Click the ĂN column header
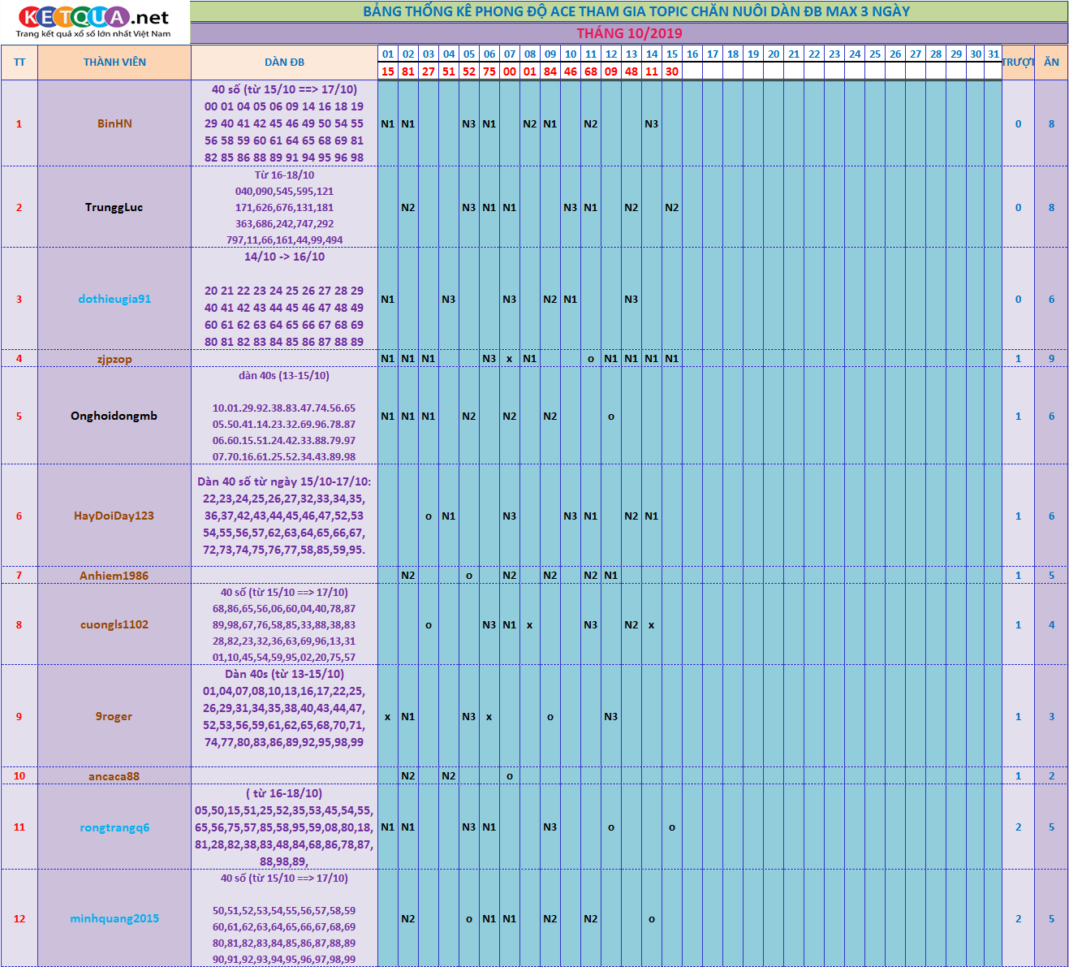This screenshot has width=1069, height=967. pyautogui.click(x=1051, y=63)
